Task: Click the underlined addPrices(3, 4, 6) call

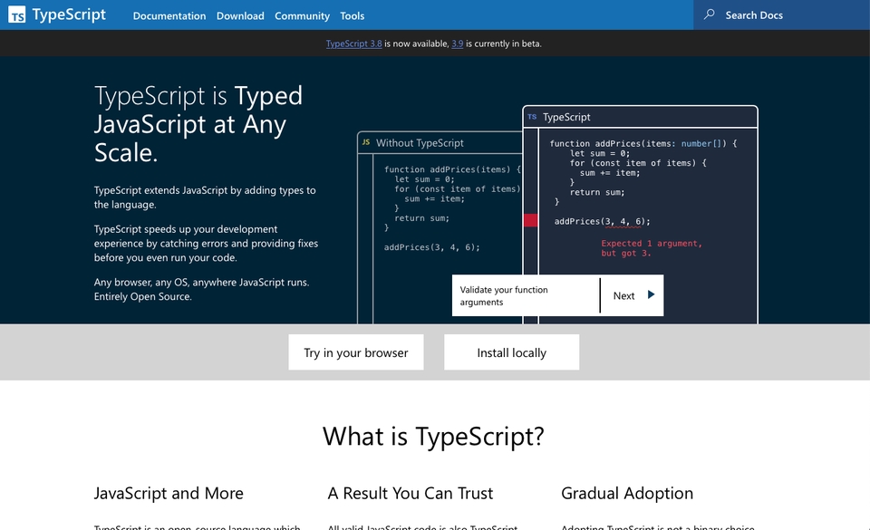Action: point(602,221)
